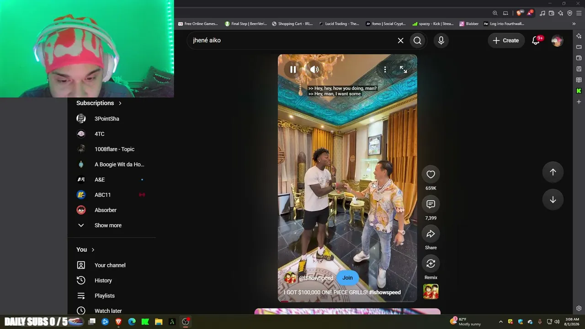585x329 pixels.
Task: Open the Short's sound thumbnail
Action: pyautogui.click(x=431, y=292)
